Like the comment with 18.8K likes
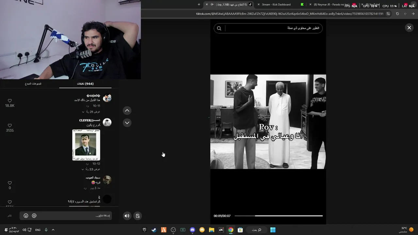 coord(10,101)
